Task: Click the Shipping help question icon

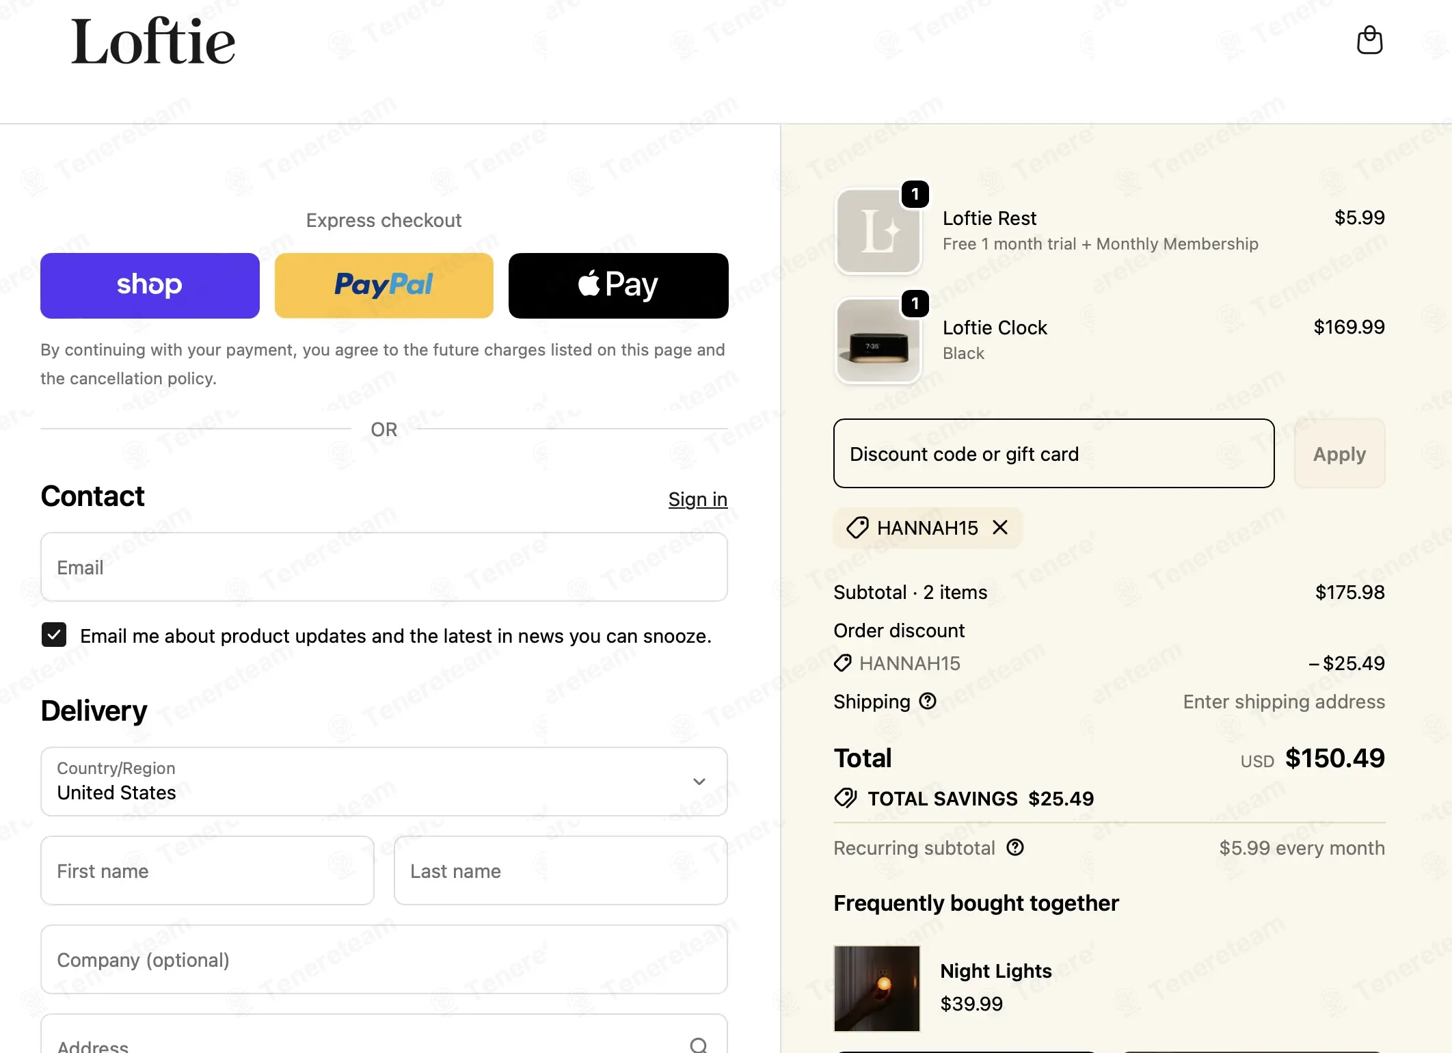Action: click(928, 701)
